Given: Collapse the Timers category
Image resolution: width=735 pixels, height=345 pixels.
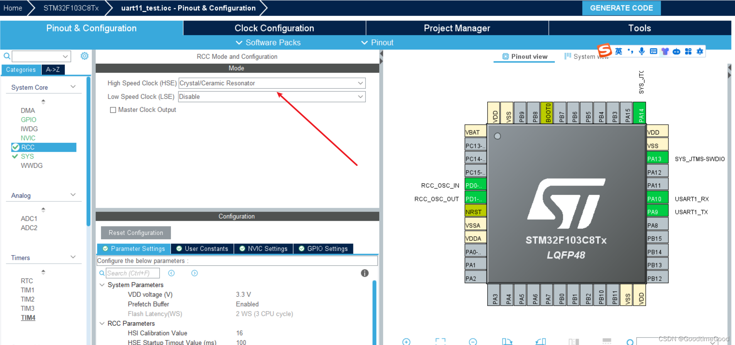Looking at the screenshot, I should click(73, 257).
